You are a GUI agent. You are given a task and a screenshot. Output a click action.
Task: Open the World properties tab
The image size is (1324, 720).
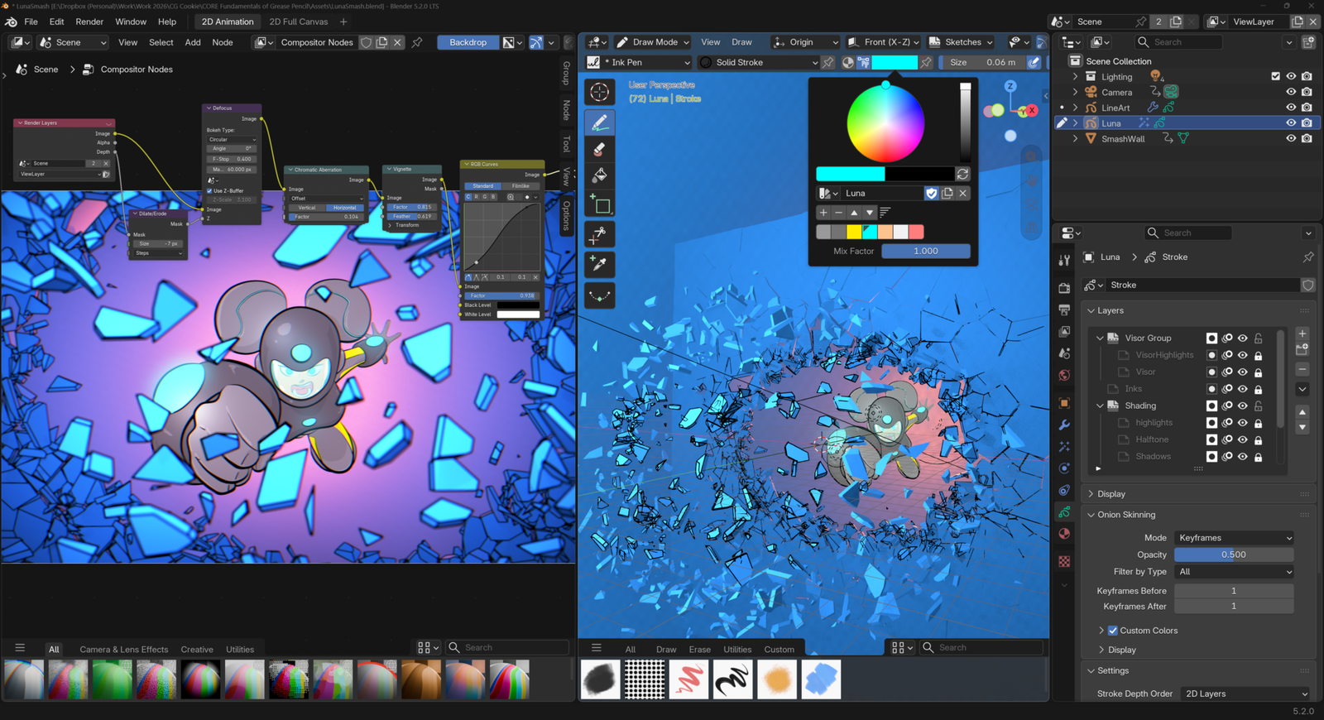(1064, 375)
